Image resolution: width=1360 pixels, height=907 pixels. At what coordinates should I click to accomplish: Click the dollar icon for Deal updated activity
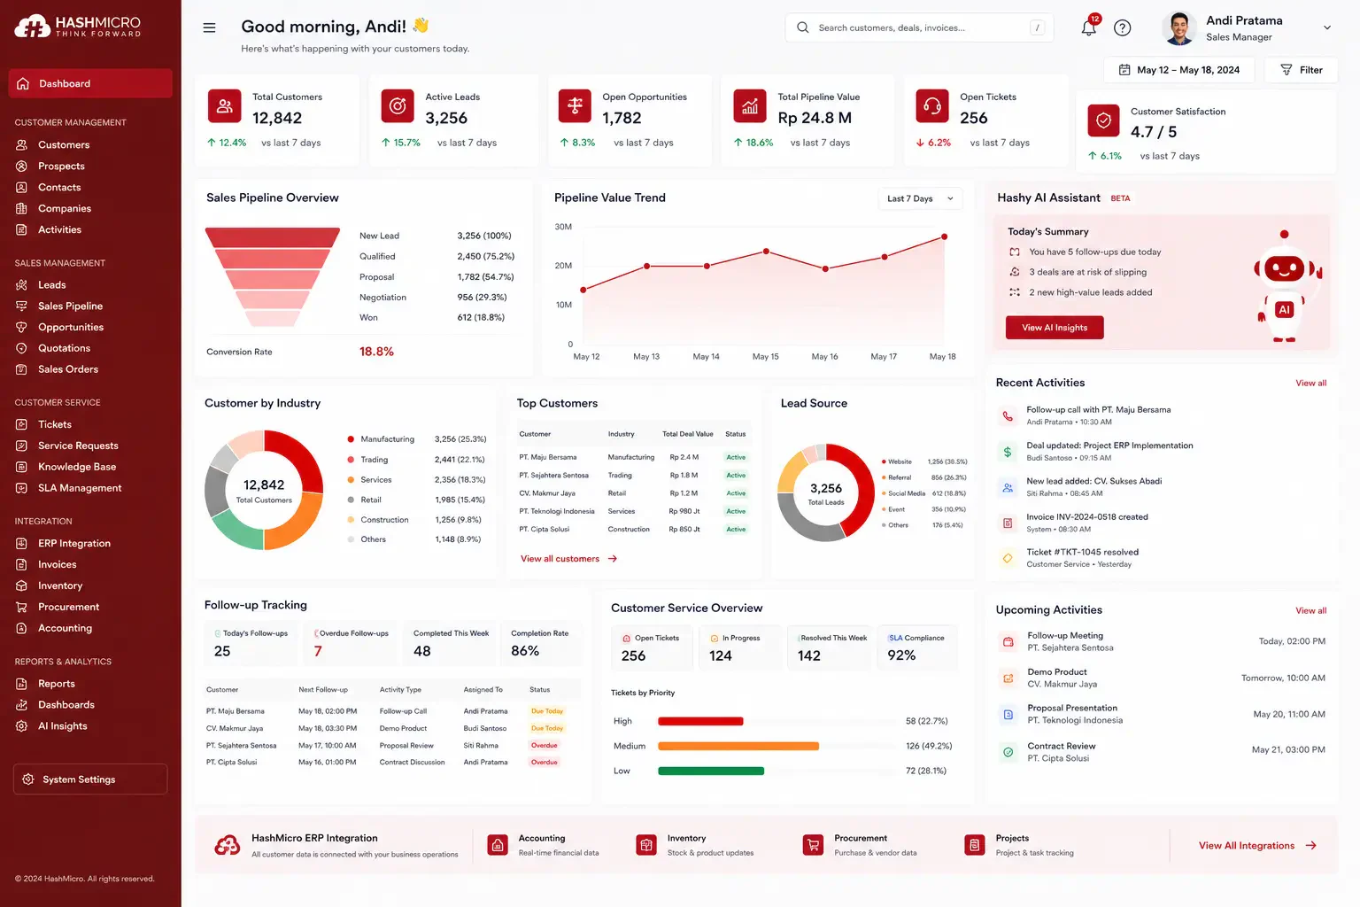[x=1008, y=452]
